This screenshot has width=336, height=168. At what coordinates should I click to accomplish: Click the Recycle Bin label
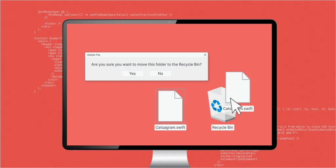(223, 127)
